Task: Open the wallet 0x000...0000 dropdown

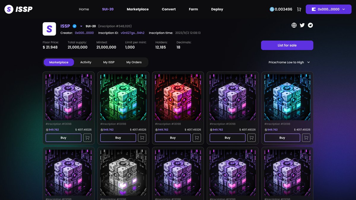Action: [x=328, y=9]
